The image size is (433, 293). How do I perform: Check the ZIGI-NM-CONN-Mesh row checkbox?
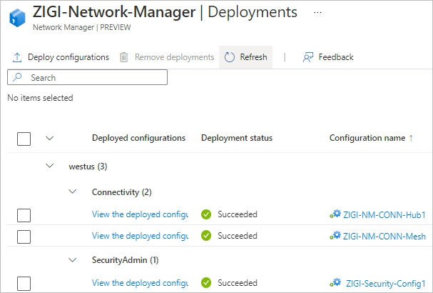point(24,236)
